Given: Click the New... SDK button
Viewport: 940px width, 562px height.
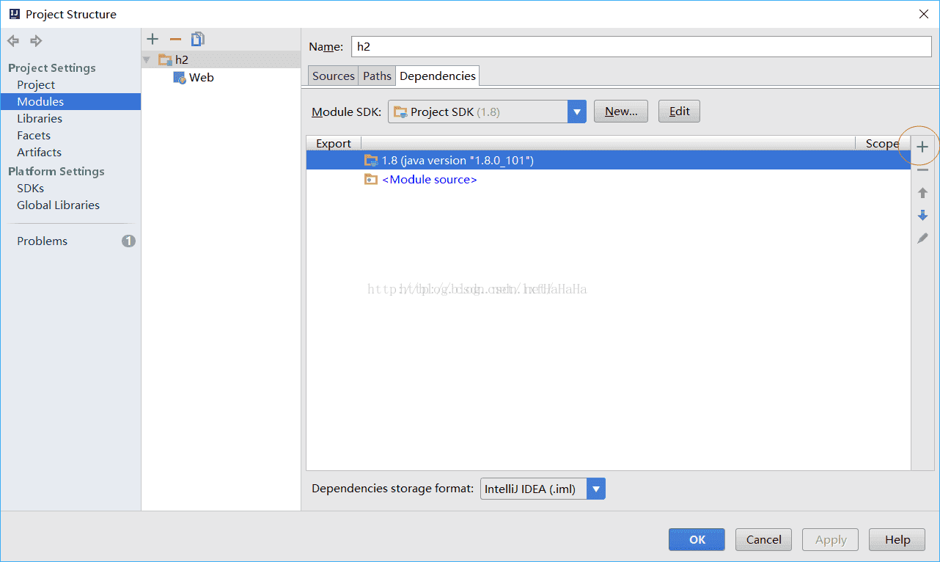Looking at the screenshot, I should tap(621, 112).
